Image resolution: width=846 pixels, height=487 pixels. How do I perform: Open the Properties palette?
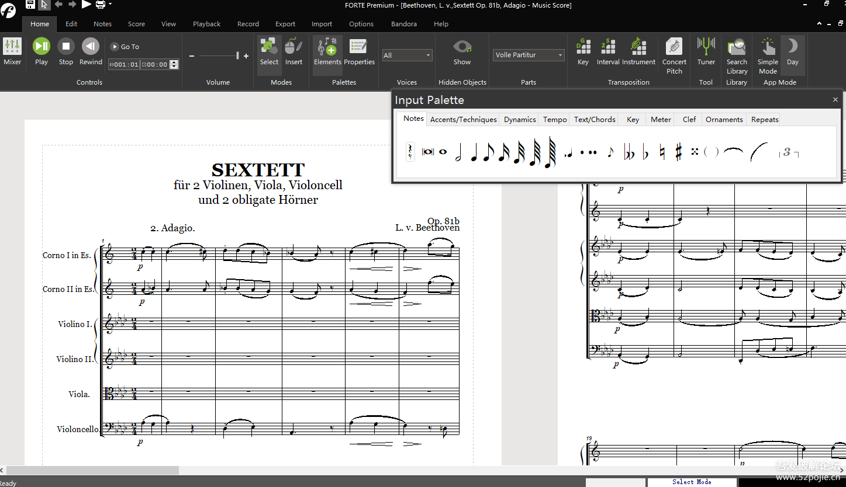click(x=359, y=51)
